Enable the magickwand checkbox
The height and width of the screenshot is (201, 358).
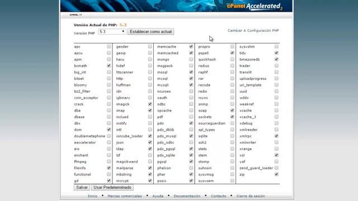(150, 161)
